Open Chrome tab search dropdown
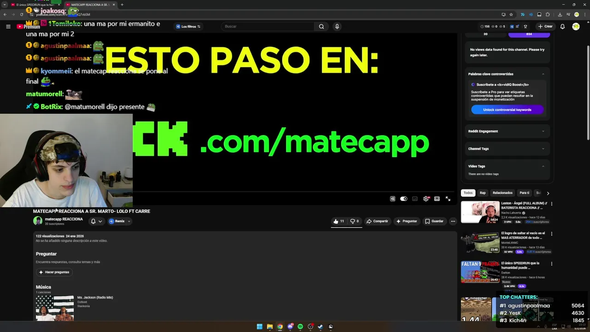590x332 pixels. pyautogui.click(x=5, y=5)
